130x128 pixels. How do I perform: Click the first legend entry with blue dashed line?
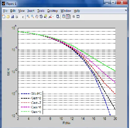(31, 94)
